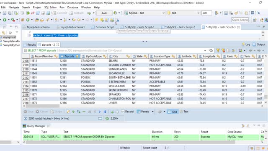Select row number 2113 header
268x151 pixels.
26,82
